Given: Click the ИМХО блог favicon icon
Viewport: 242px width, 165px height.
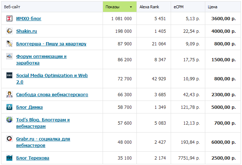Looking at the screenshot, I should click(x=9, y=18).
